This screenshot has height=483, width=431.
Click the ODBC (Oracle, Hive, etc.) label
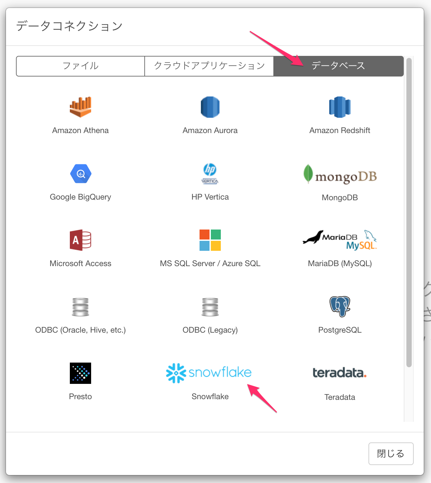[80, 330]
